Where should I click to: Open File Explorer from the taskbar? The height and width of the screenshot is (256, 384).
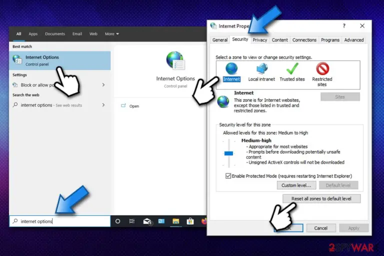[x=176, y=221]
